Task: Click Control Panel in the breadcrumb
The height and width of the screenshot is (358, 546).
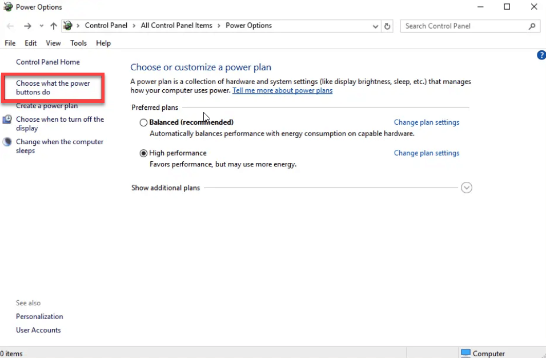Action: point(106,25)
